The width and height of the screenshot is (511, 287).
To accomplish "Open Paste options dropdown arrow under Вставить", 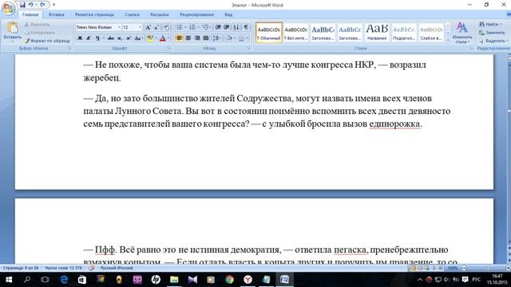I will tap(13, 41).
